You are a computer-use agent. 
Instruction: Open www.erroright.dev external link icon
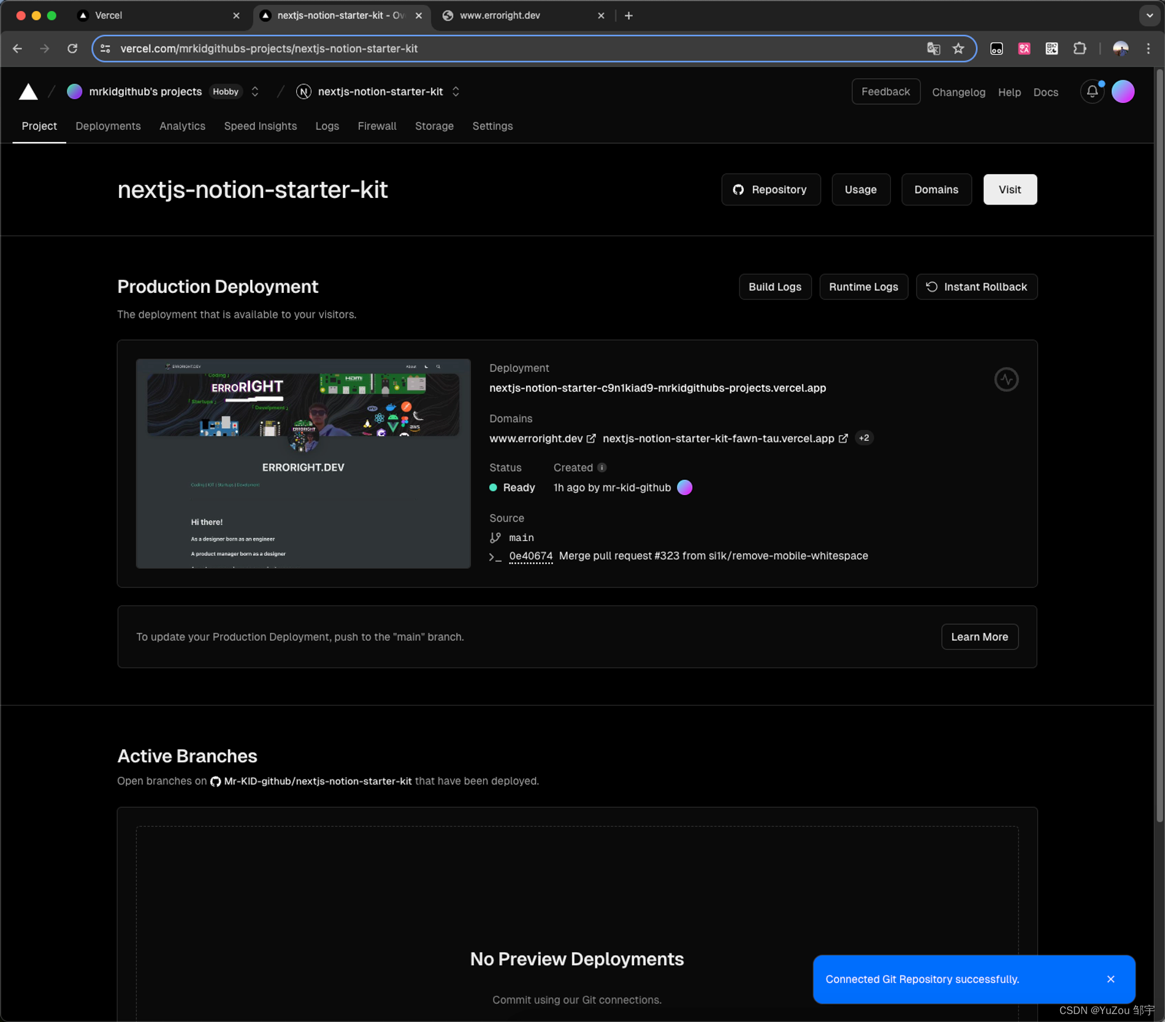(591, 439)
